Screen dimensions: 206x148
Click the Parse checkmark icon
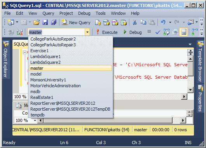[x=158, y=32]
